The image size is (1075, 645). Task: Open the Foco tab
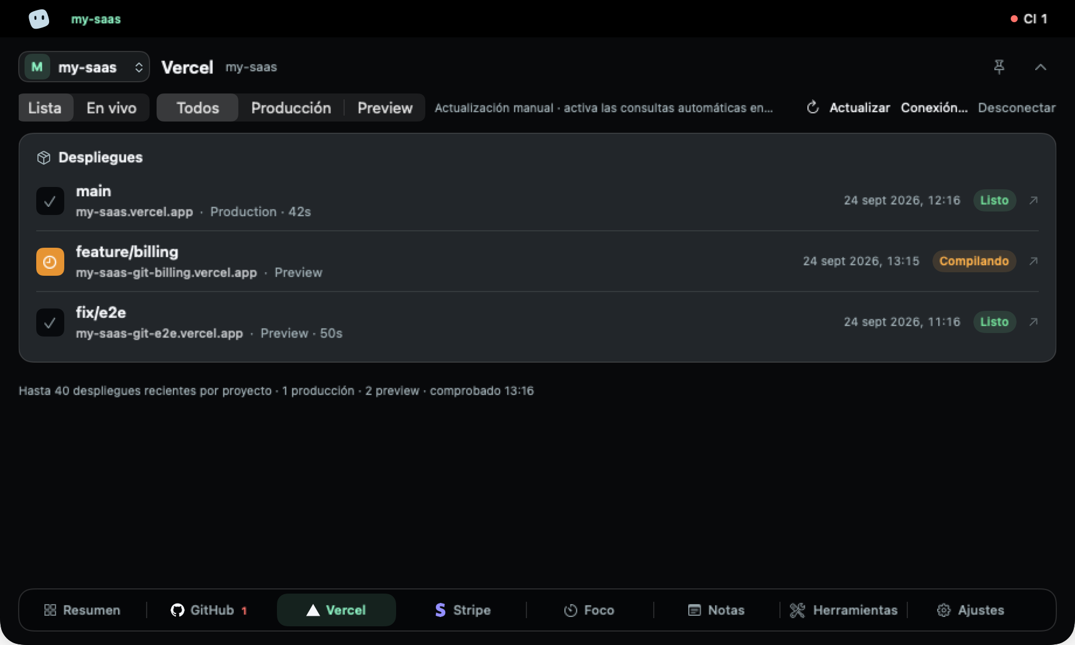(589, 610)
